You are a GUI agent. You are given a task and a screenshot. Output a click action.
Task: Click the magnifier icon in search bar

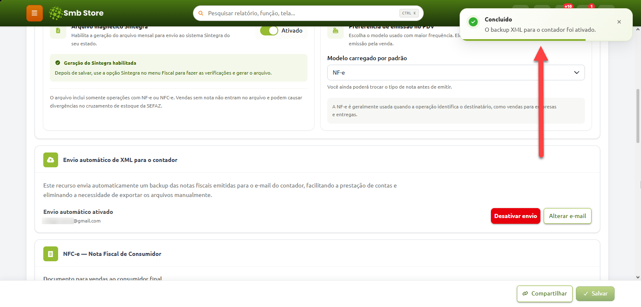point(201,13)
